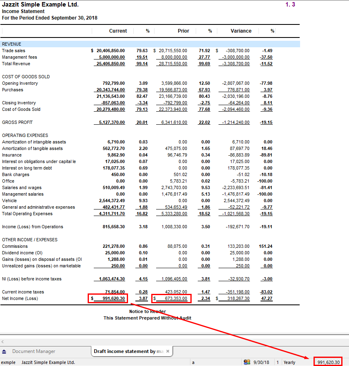Image resolution: width=349 pixels, height=366 pixels.
Task: Select Gross Profit current amount 5,127,370.00
Action: 112,123
